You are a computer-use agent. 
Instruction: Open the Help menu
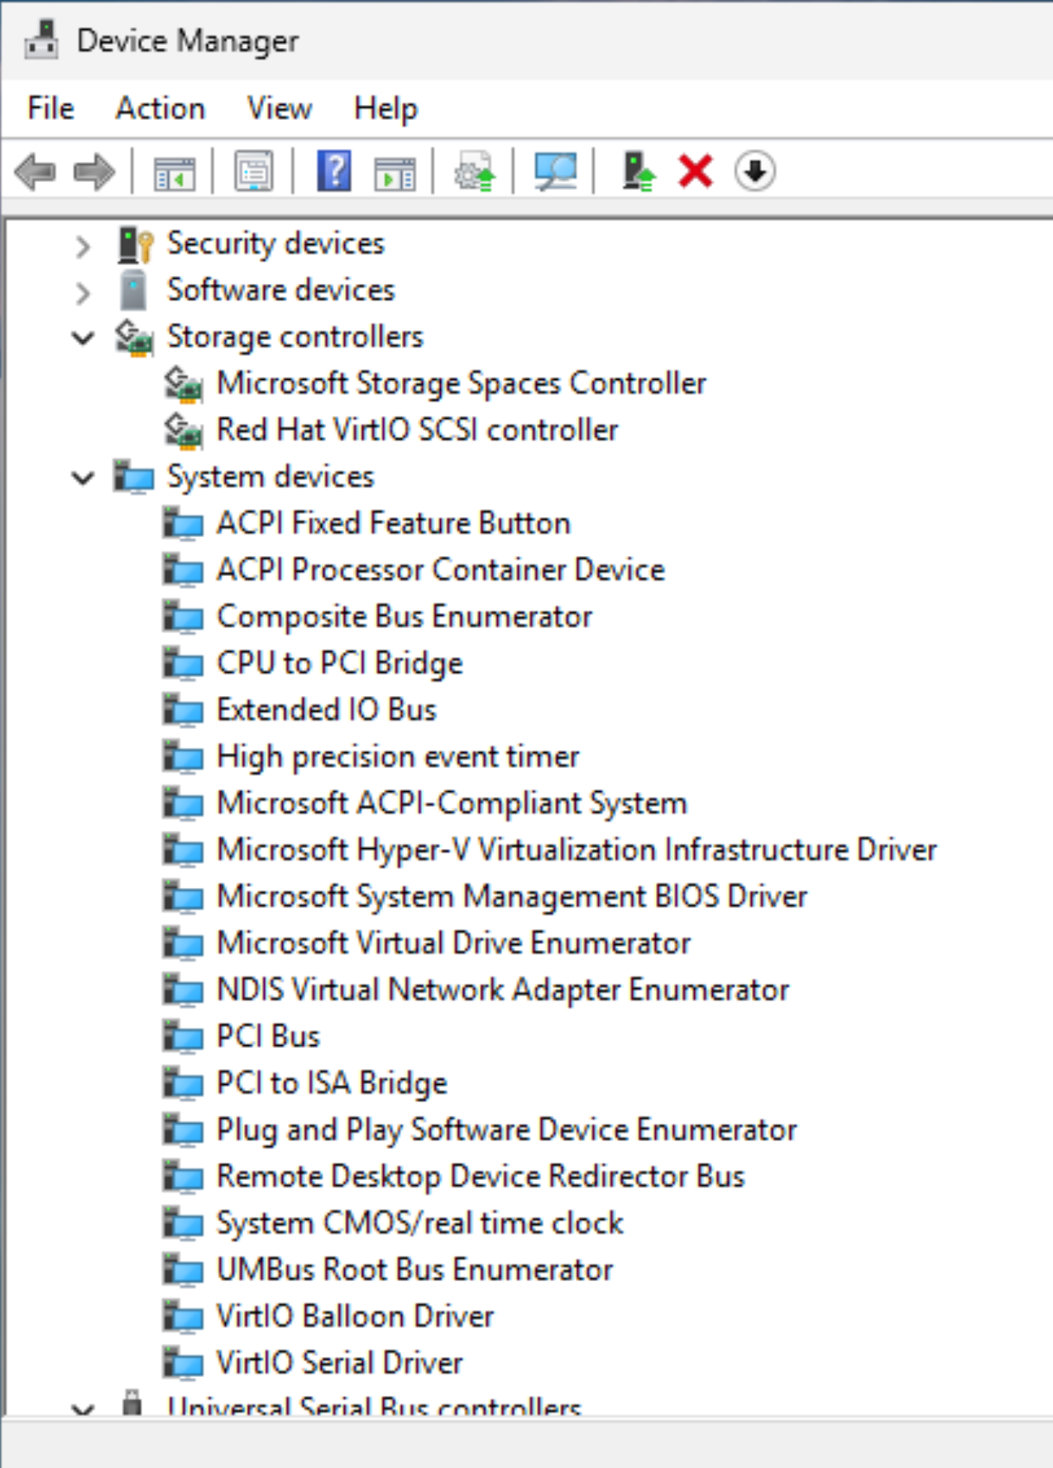pyautogui.click(x=385, y=108)
